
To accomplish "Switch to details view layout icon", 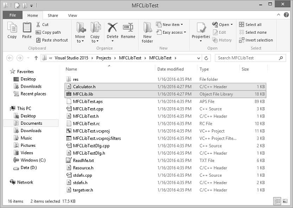I will (277, 201).
